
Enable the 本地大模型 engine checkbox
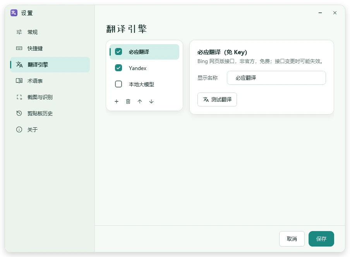click(118, 84)
